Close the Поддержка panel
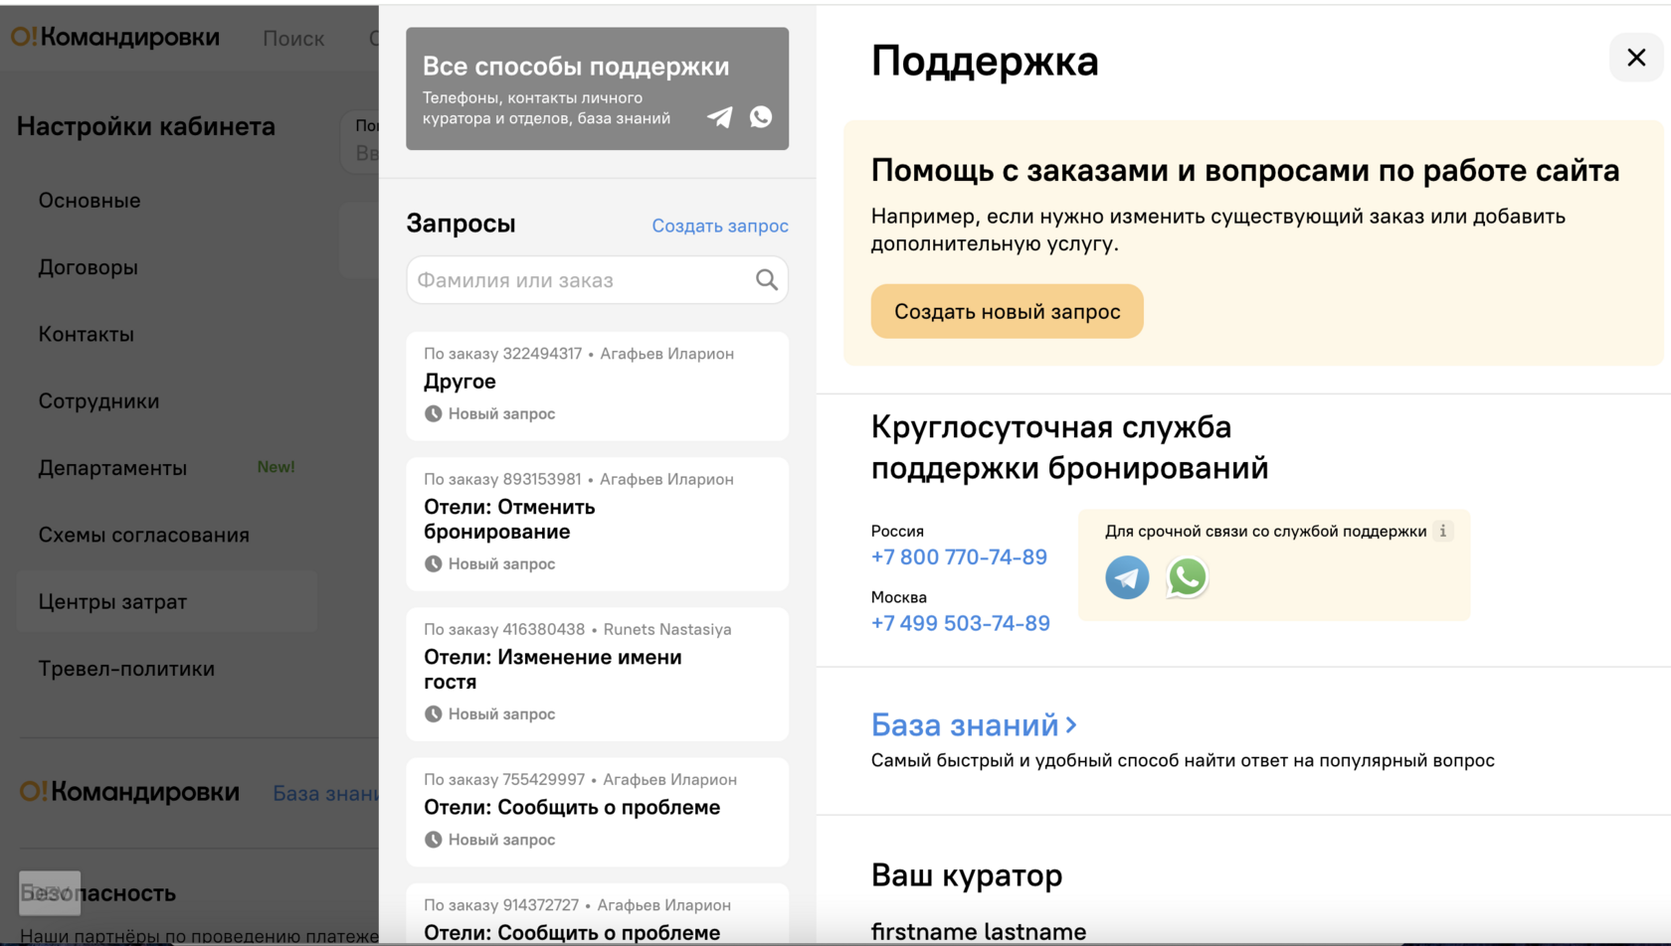1671x946 pixels. pos(1636,58)
